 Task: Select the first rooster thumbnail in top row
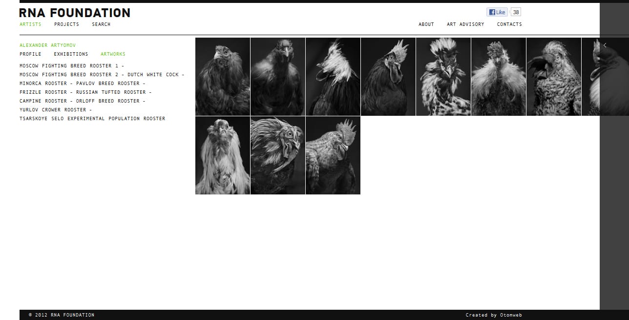click(223, 77)
